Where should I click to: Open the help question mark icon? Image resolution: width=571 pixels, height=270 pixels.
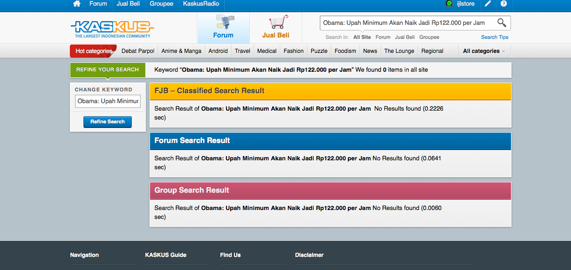coord(503,4)
